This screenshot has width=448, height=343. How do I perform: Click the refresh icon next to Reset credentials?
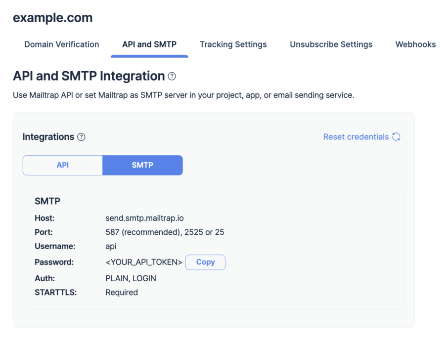(396, 137)
